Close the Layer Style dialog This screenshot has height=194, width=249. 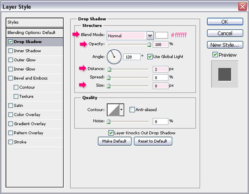(243, 6)
